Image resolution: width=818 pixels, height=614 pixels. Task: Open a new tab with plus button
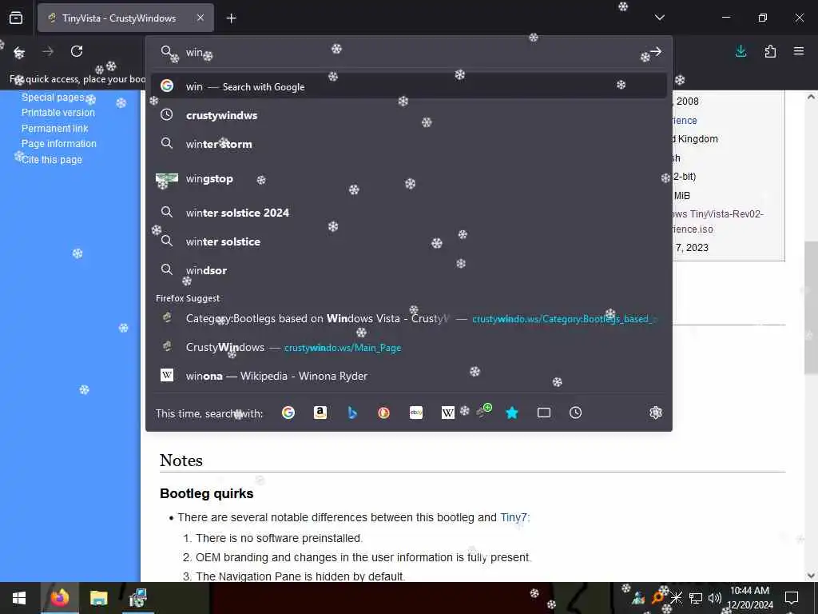(232, 18)
